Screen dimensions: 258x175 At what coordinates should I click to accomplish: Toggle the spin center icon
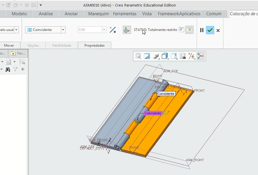[201, 56]
